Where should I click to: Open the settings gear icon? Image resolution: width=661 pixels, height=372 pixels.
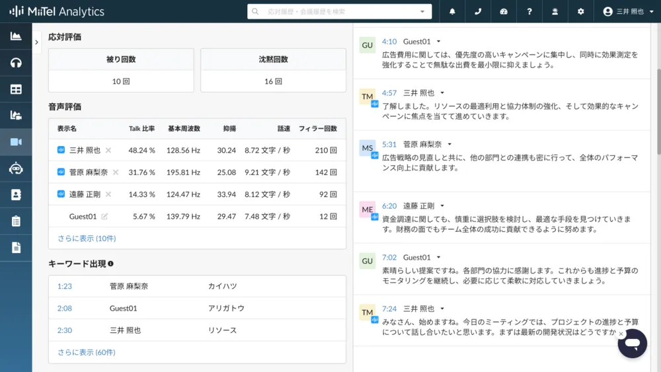[x=581, y=12]
